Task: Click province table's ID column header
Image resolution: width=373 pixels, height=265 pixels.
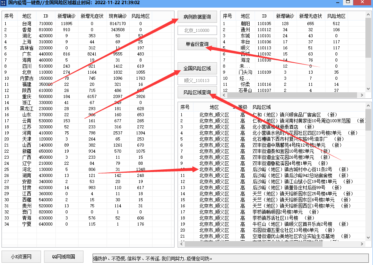Action: coord(46,16)
